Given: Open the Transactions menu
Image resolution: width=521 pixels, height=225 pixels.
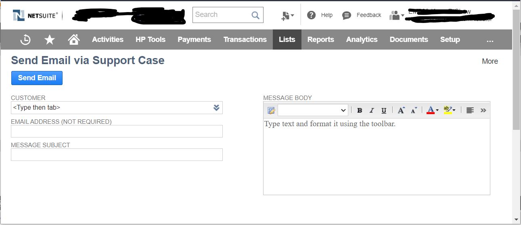Looking at the screenshot, I should (x=245, y=40).
